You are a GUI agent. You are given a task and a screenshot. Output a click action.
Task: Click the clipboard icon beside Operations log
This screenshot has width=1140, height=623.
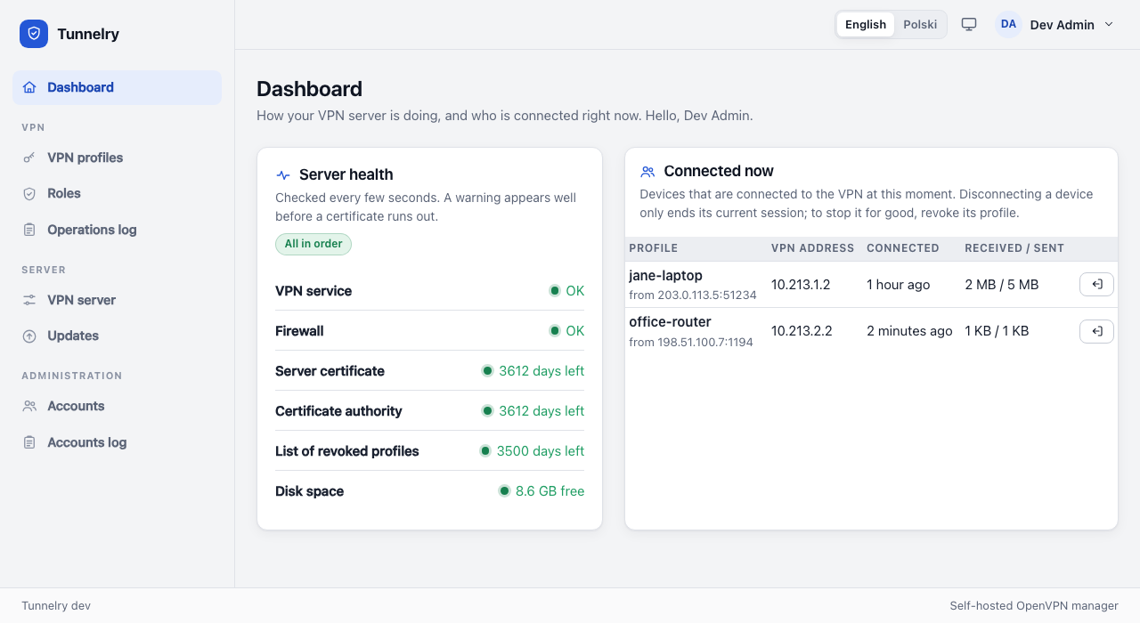click(x=29, y=230)
